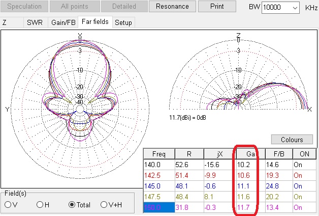Click the Detailed button
319x216 pixels.
[x=123, y=7]
